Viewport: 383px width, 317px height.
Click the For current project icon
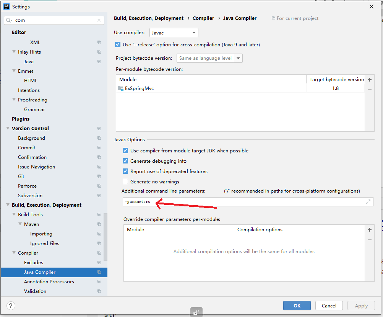click(273, 18)
